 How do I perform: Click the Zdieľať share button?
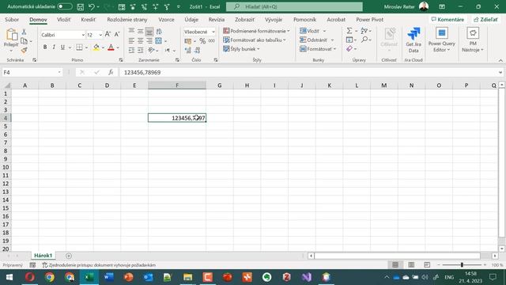point(485,19)
